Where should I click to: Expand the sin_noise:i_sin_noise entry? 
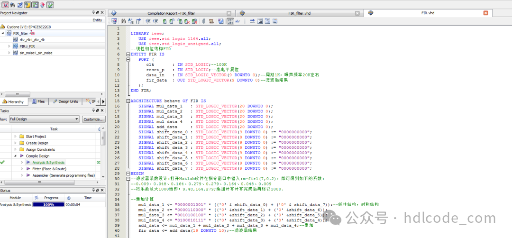9,53
